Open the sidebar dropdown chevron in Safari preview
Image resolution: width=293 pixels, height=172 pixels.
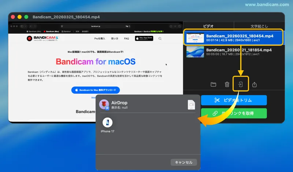(x=25, y=26)
